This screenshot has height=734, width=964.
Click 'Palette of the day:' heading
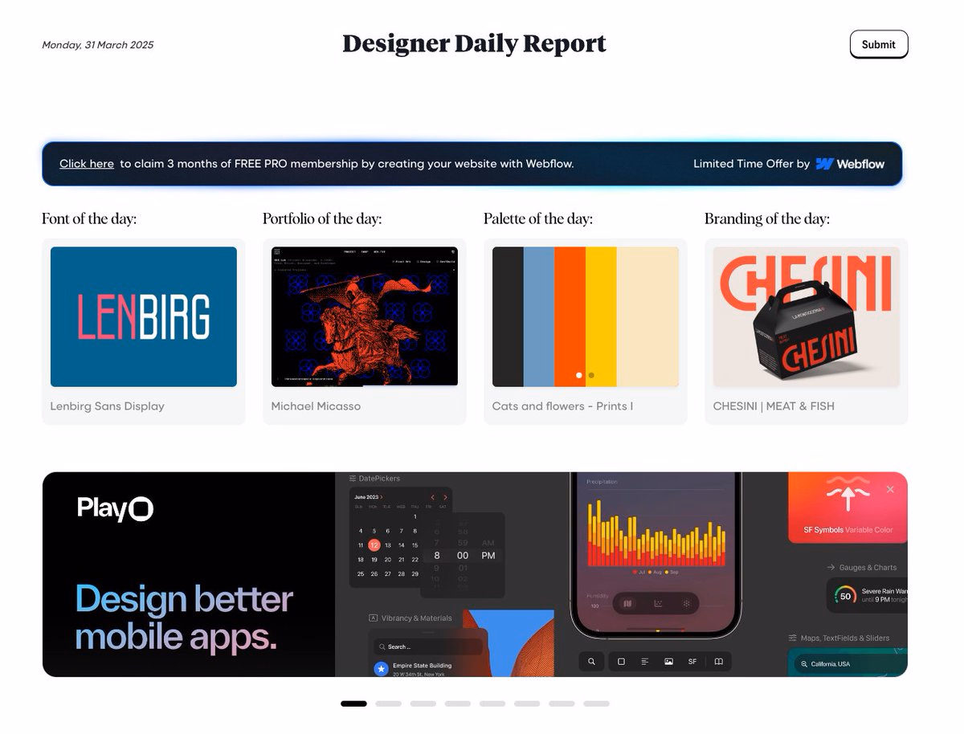click(538, 218)
